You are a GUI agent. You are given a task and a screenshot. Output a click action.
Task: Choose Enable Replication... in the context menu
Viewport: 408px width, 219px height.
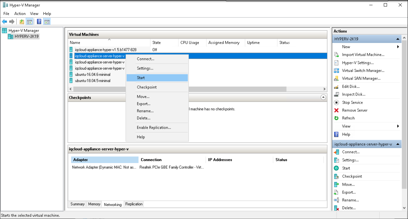click(x=157, y=127)
